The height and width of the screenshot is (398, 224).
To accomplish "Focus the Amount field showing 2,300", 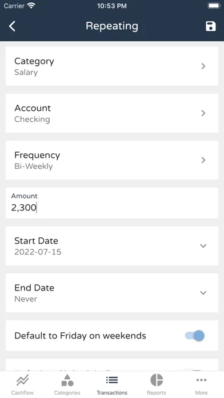I will point(112,203).
